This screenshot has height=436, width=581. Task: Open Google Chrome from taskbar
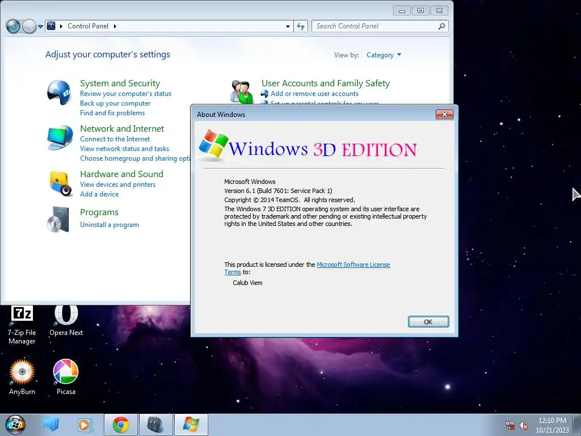pyautogui.click(x=121, y=425)
